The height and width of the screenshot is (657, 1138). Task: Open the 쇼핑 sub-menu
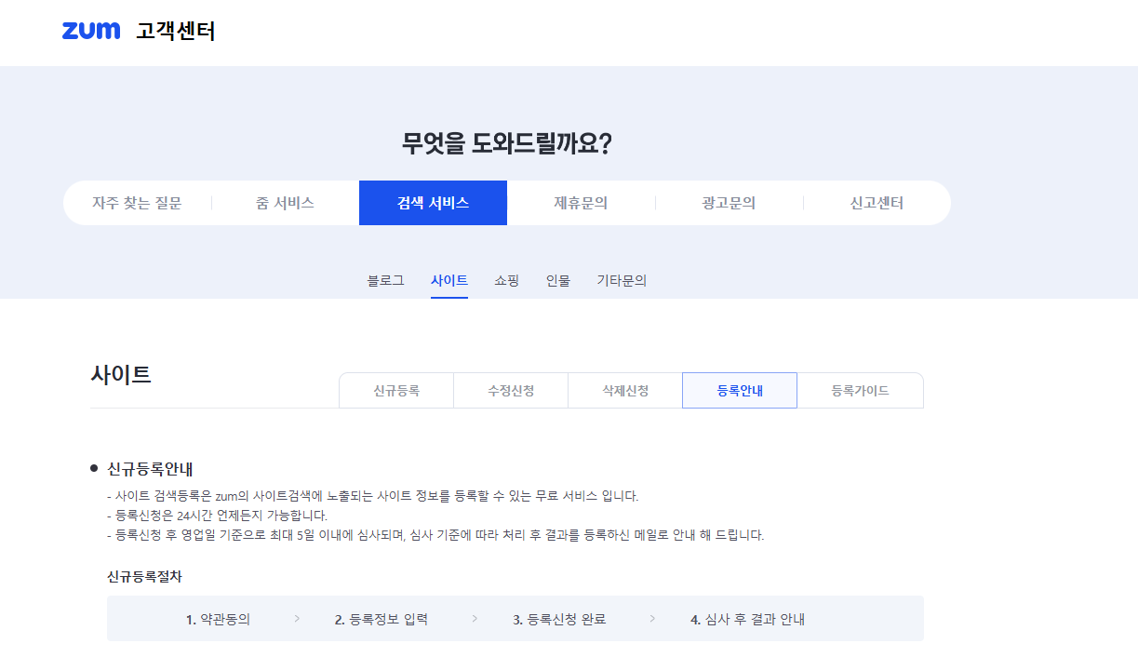[507, 280]
